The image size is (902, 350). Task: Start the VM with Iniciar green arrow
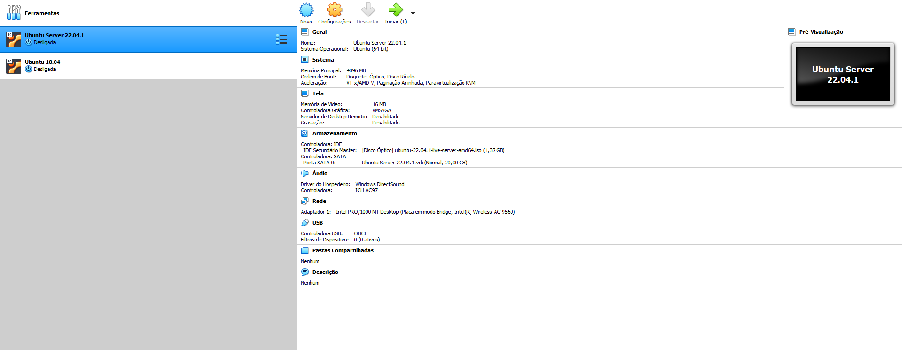tap(396, 10)
